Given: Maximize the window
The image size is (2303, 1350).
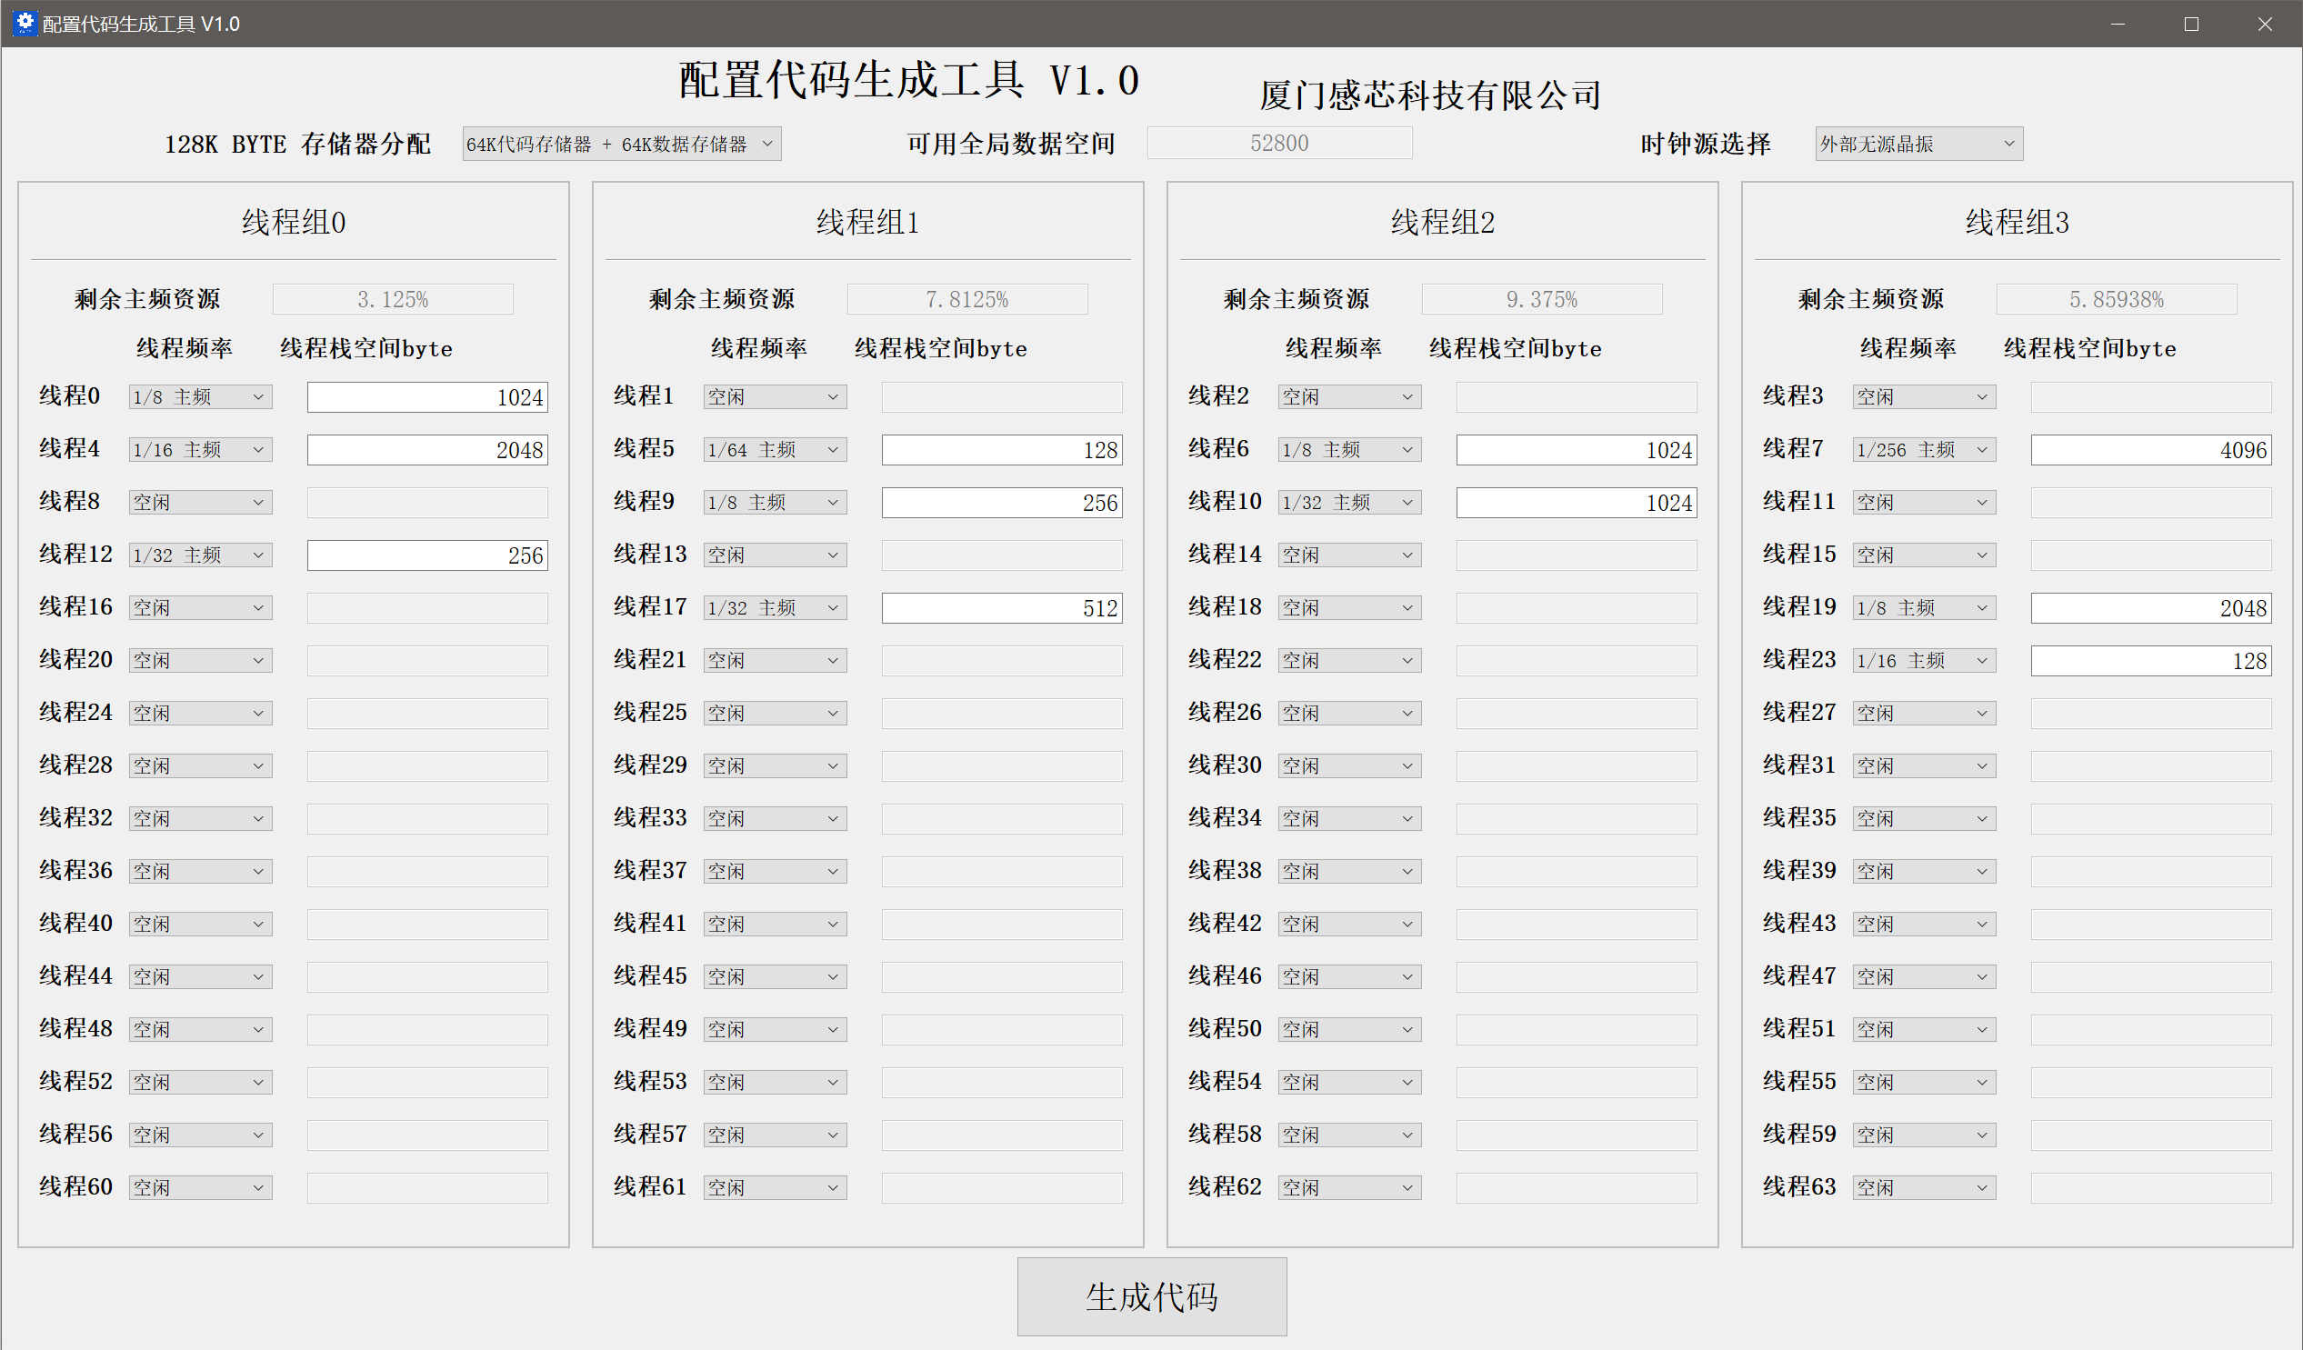Looking at the screenshot, I should click(2190, 24).
